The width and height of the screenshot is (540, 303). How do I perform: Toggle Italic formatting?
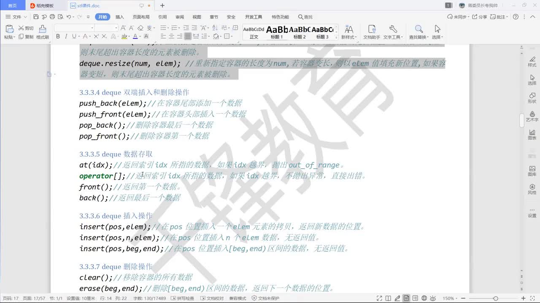[66, 37]
